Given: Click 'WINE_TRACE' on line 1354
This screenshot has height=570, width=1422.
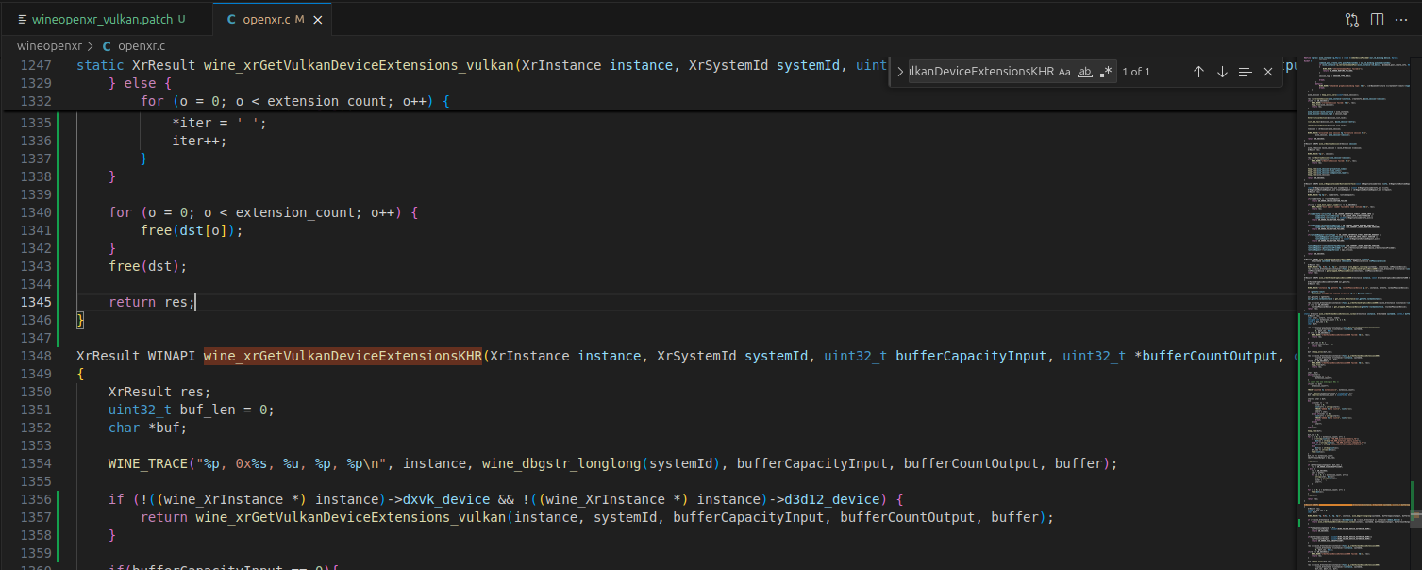Looking at the screenshot, I should 148,463.
